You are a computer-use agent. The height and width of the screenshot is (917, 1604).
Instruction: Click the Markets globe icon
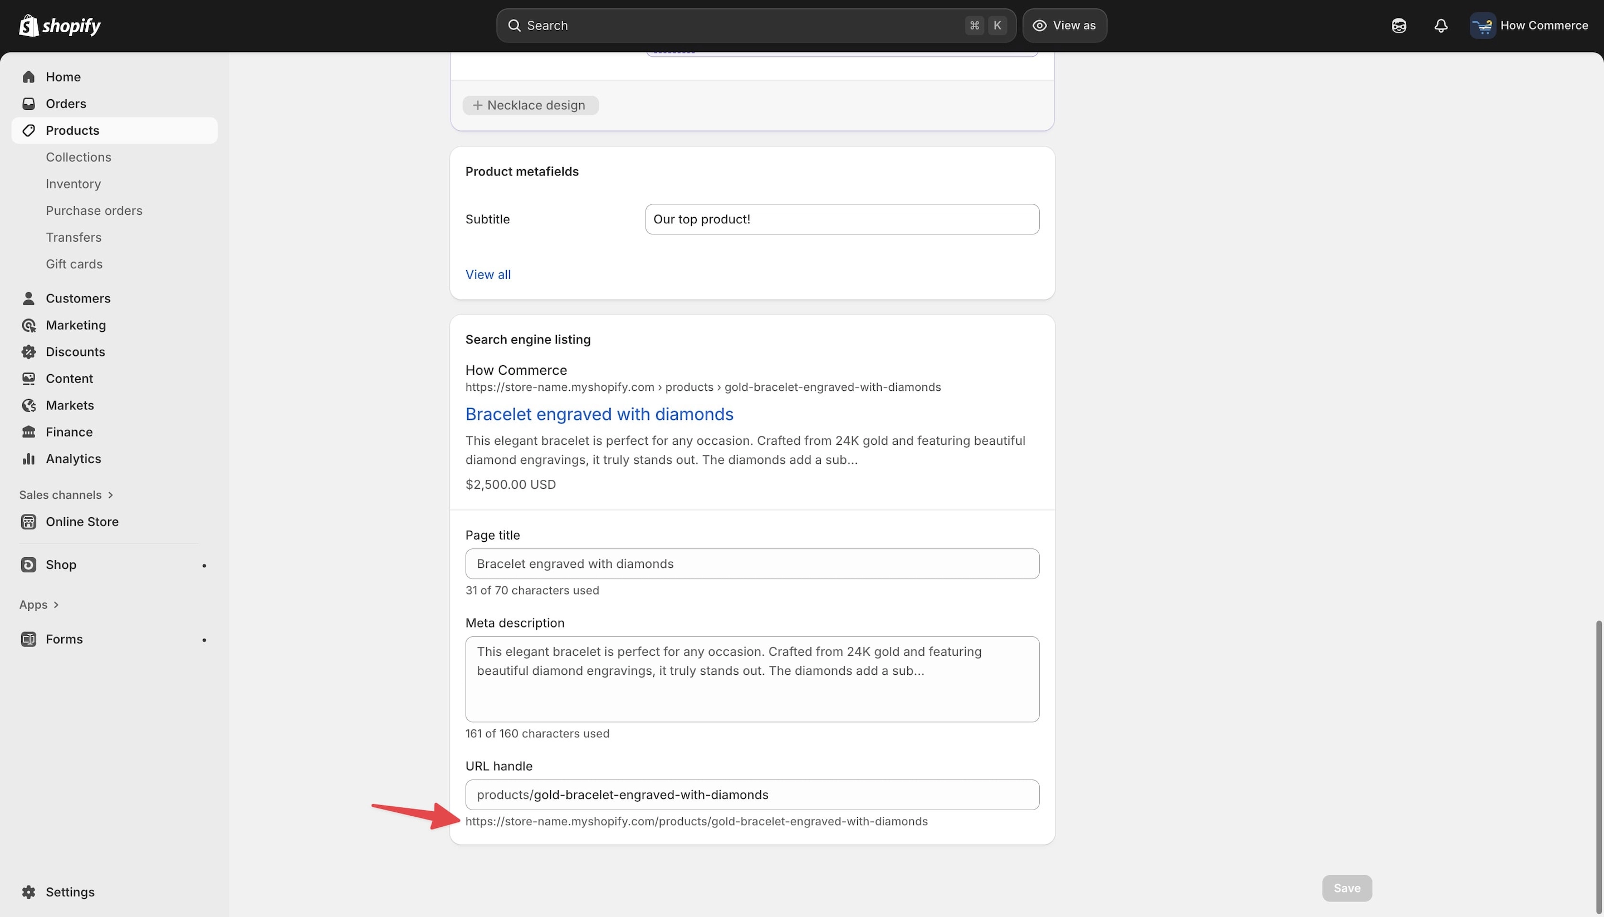click(28, 405)
